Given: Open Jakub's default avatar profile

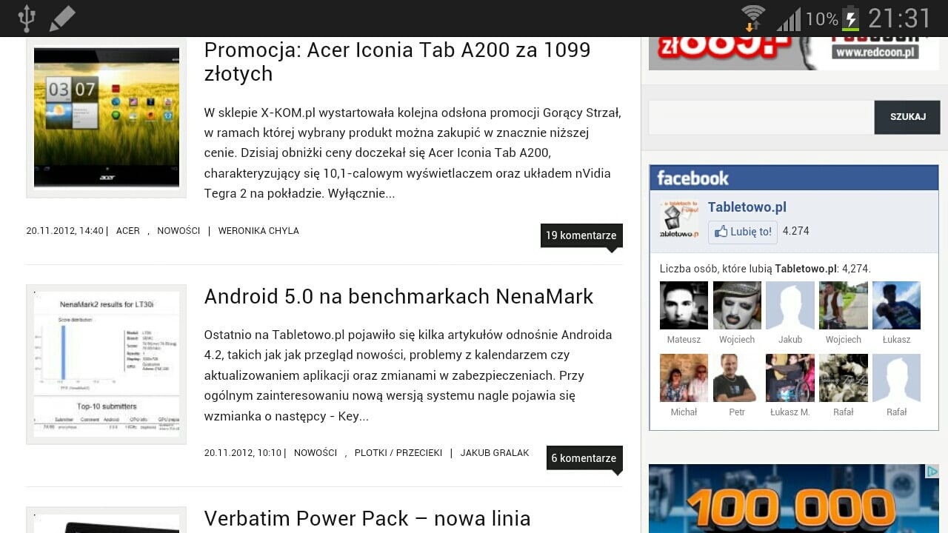Looking at the screenshot, I should tap(790, 305).
